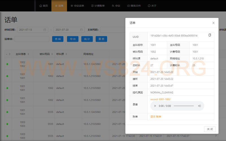
Task: Click the green arrow icon in first row
Action: click(7, 64)
